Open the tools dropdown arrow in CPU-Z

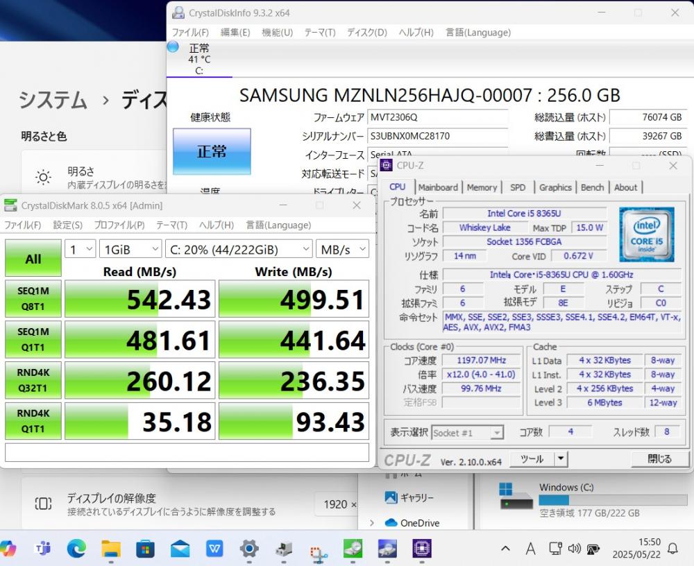click(x=561, y=459)
